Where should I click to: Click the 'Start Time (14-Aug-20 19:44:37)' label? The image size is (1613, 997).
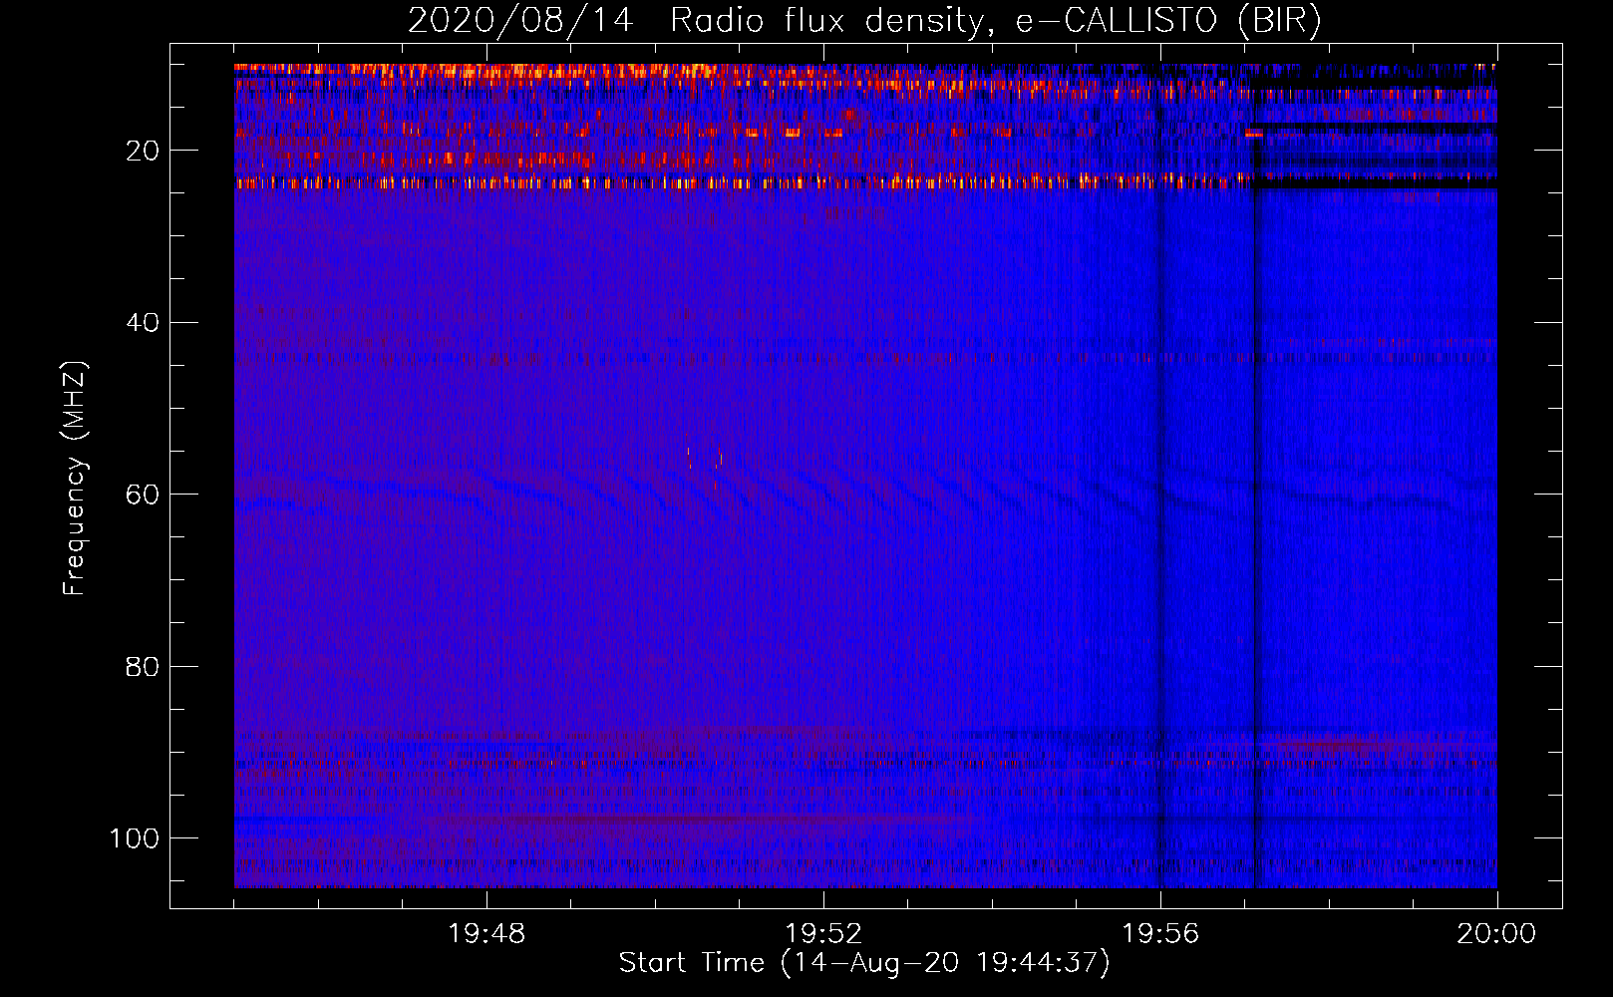click(x=864, y=963)
